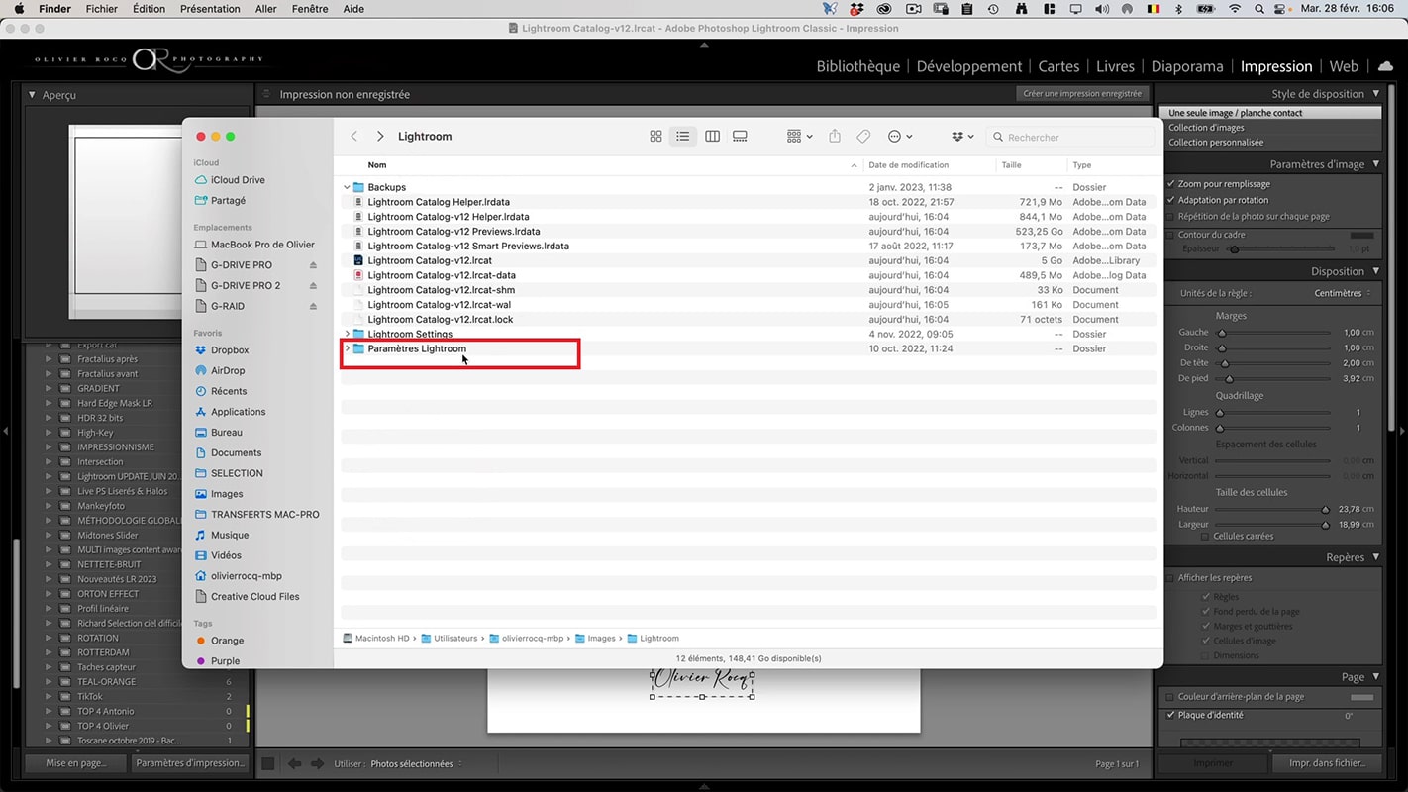1408x792 pixels.
Task: Open Creative Cloud Files in sidebar
Action: [x=254, y=597]
